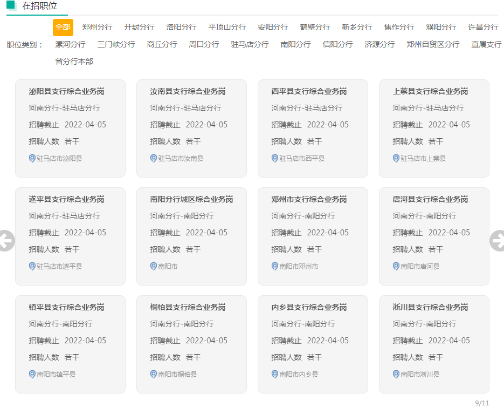
Task: Filter jobs by 驻马店分行
Action: pyautogui.click(x=250, y=44)
